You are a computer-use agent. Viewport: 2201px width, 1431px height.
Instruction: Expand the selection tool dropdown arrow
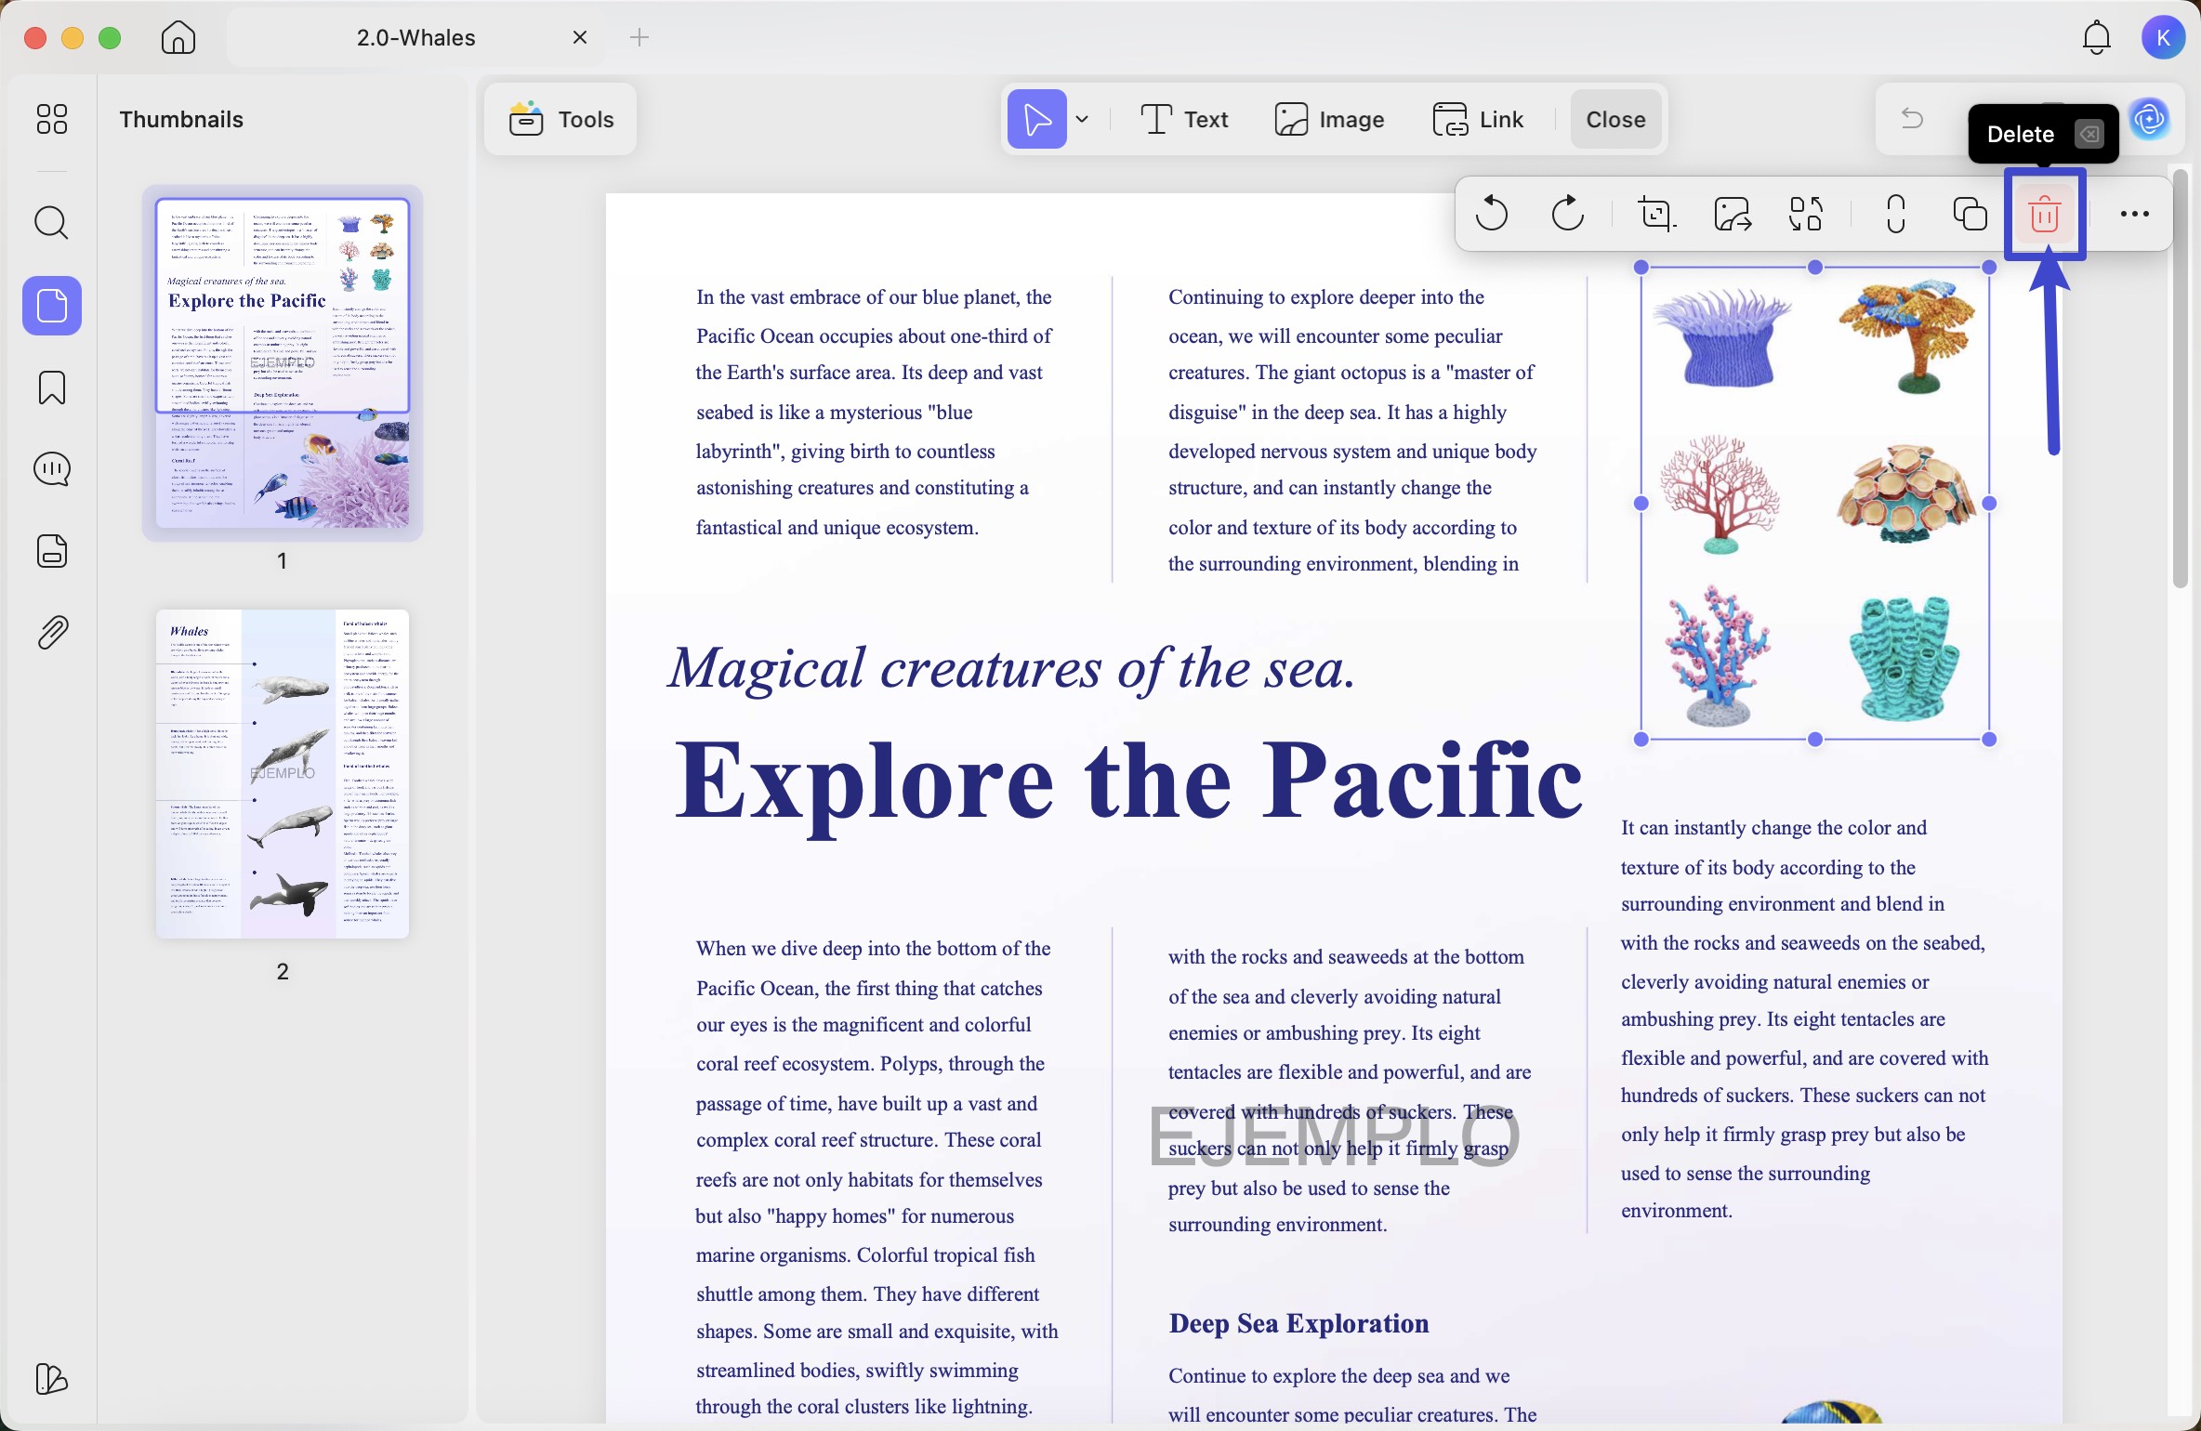(x=1083, y=119)
